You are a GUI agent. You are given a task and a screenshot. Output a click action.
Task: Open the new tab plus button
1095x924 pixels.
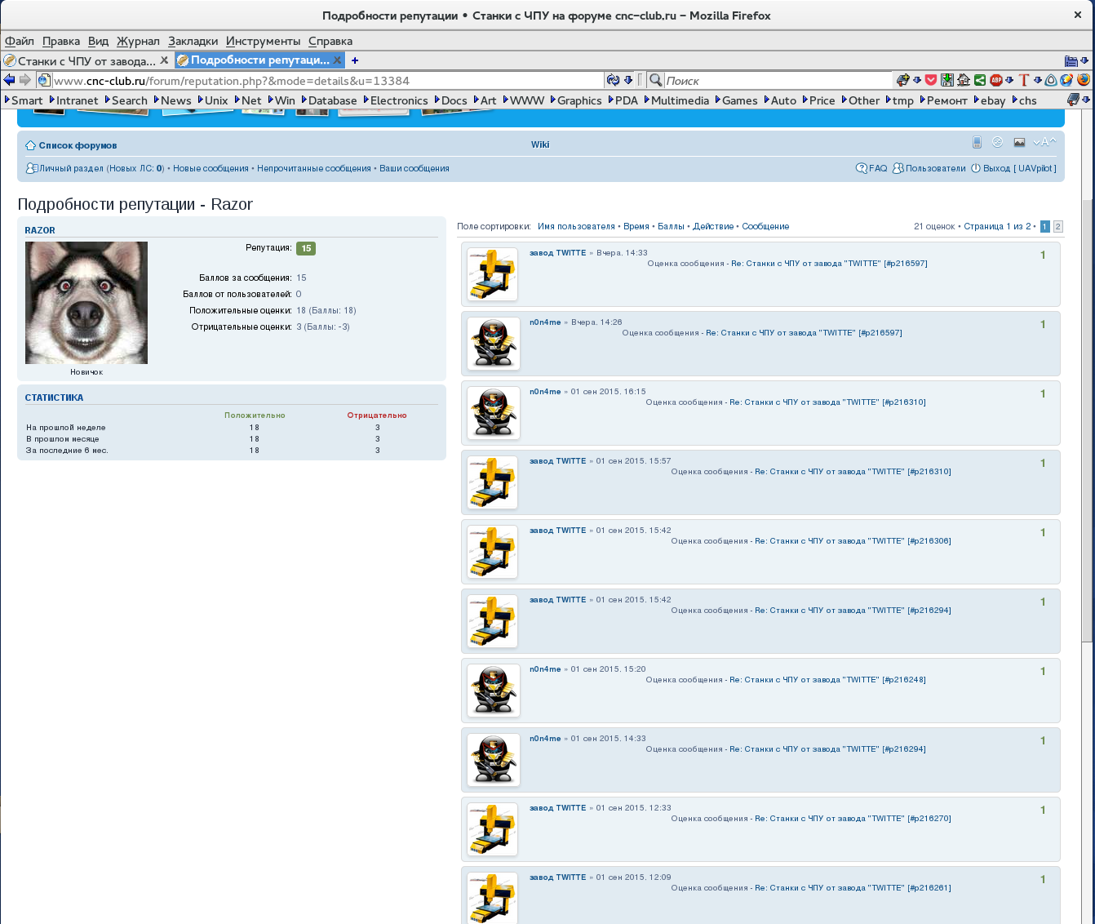355,60
